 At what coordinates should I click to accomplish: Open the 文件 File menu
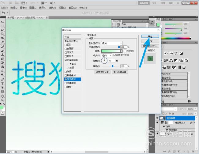pyautogui.click(x=4, y=8)
